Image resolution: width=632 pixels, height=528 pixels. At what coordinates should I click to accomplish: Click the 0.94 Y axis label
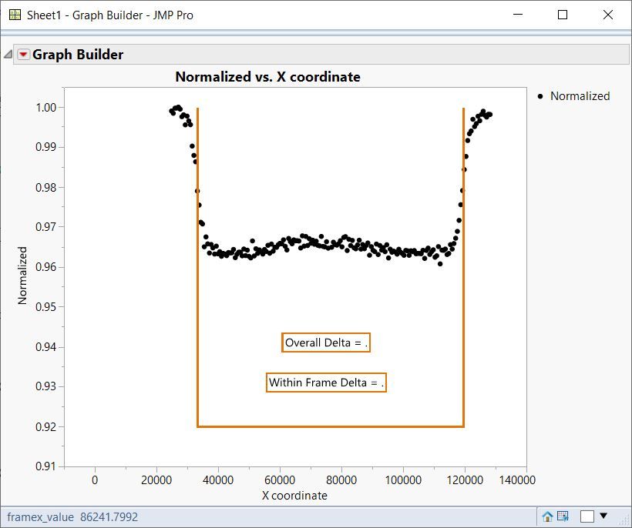click(x=46, y=347)
